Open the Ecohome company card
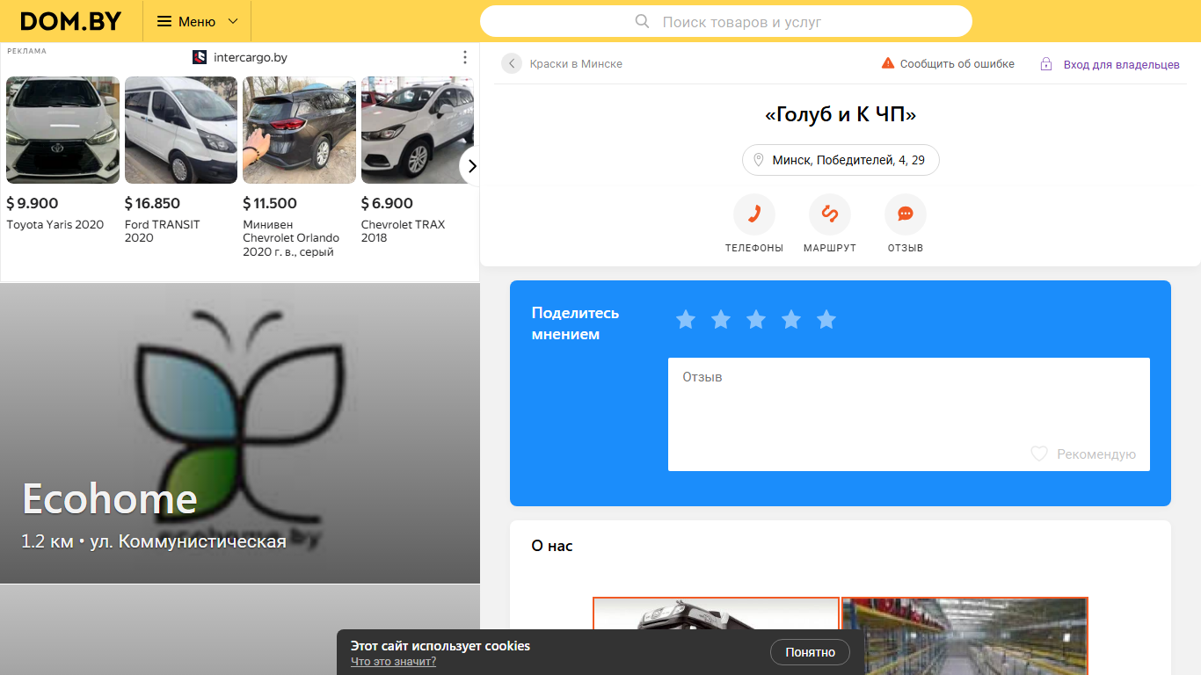The image size is (1201, 675). 240,433
